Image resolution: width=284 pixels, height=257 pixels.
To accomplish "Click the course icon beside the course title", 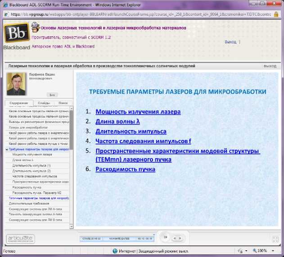I will [x=36, y=27].
